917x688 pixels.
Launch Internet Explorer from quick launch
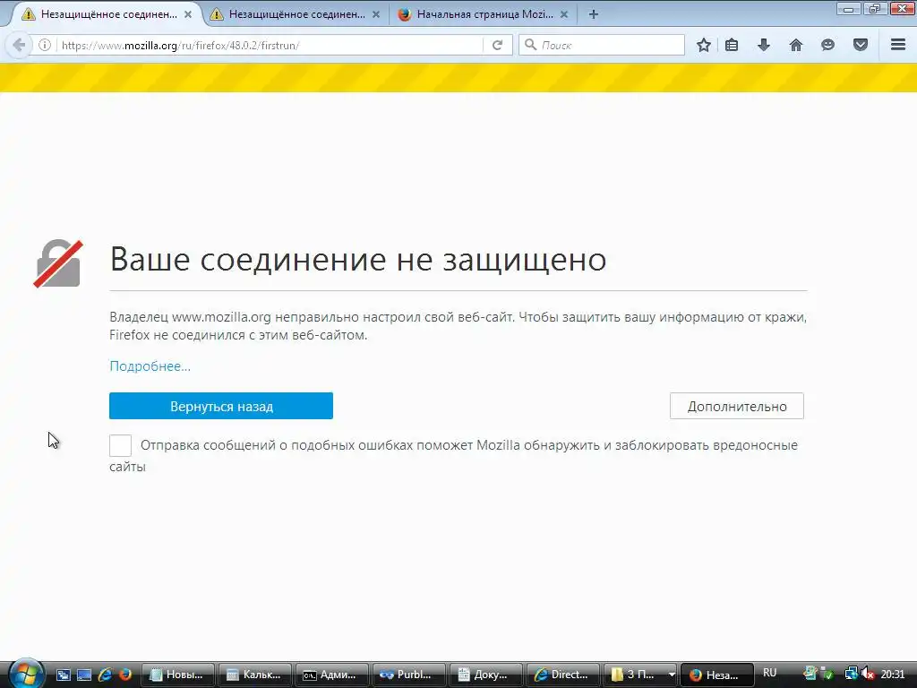[x=106, y=675]
